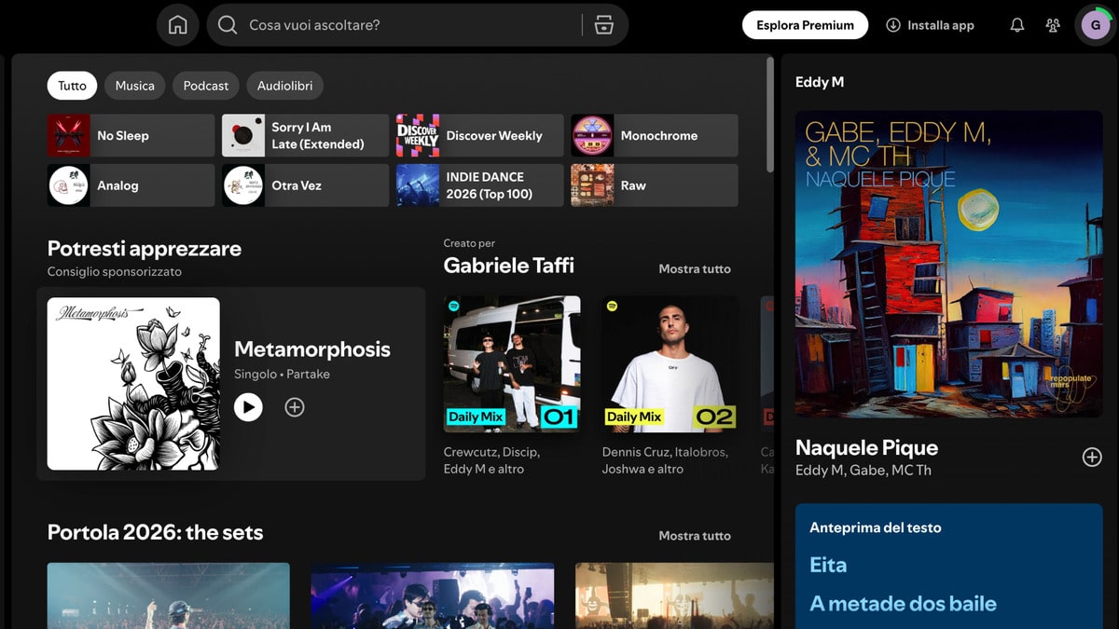Open the Raw shortcut
Screen dimensions: 1119x629
tap(655, 185)
